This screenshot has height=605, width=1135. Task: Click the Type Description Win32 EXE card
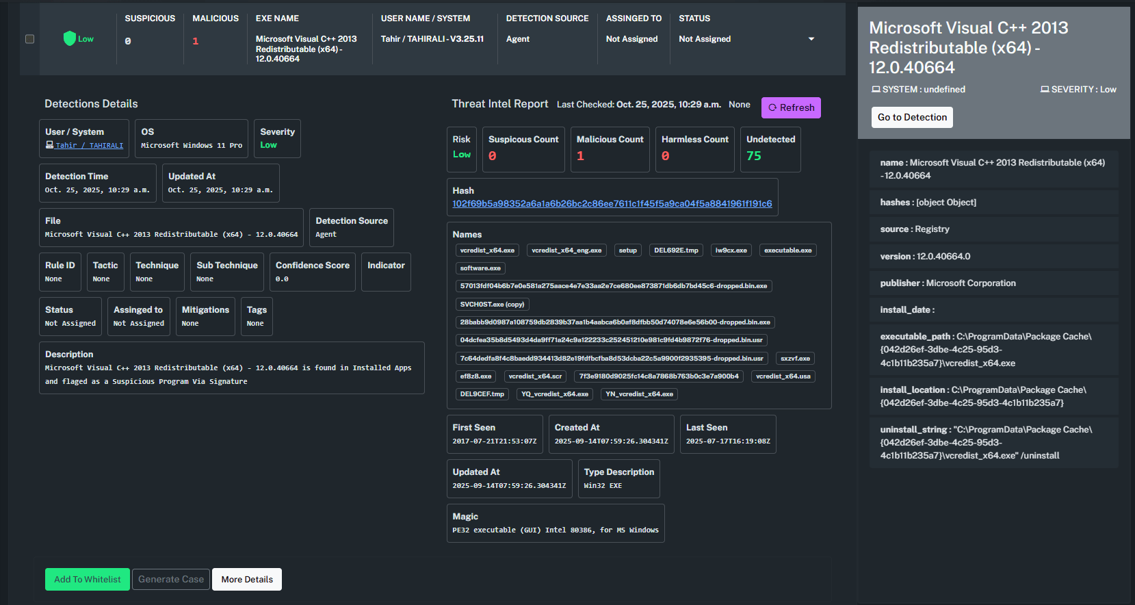(618, 478)
